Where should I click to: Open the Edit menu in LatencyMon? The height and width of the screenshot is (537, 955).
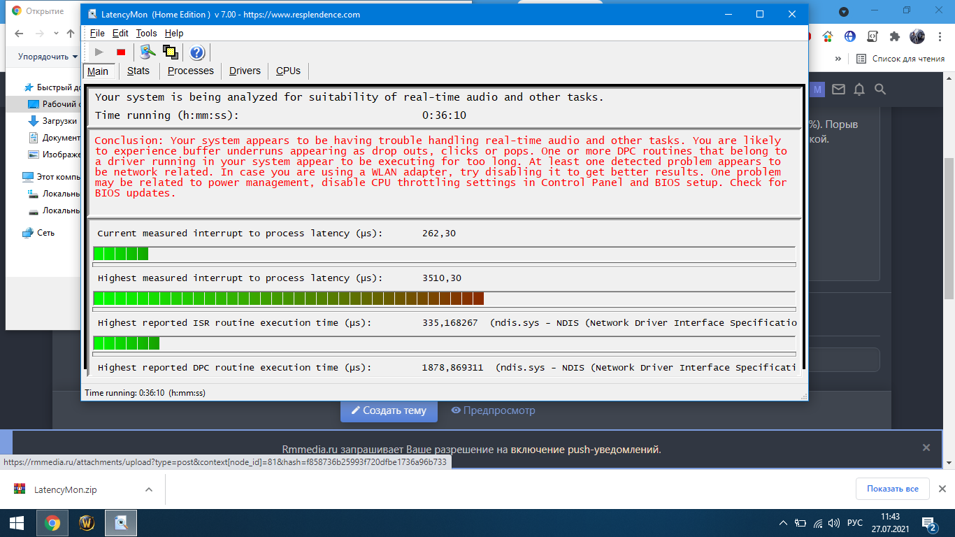click(x=120, y=33)
